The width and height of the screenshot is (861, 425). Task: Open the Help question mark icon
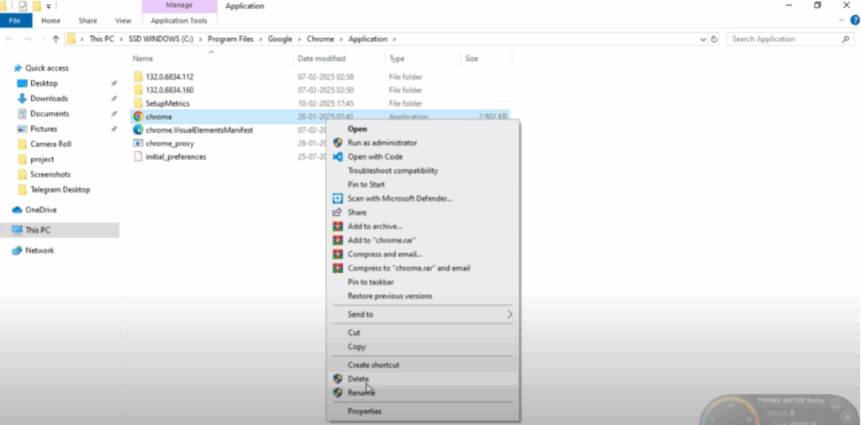(x=855, y=20)
